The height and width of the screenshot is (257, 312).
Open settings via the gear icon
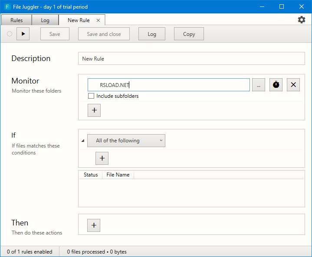tap(302, 19)
